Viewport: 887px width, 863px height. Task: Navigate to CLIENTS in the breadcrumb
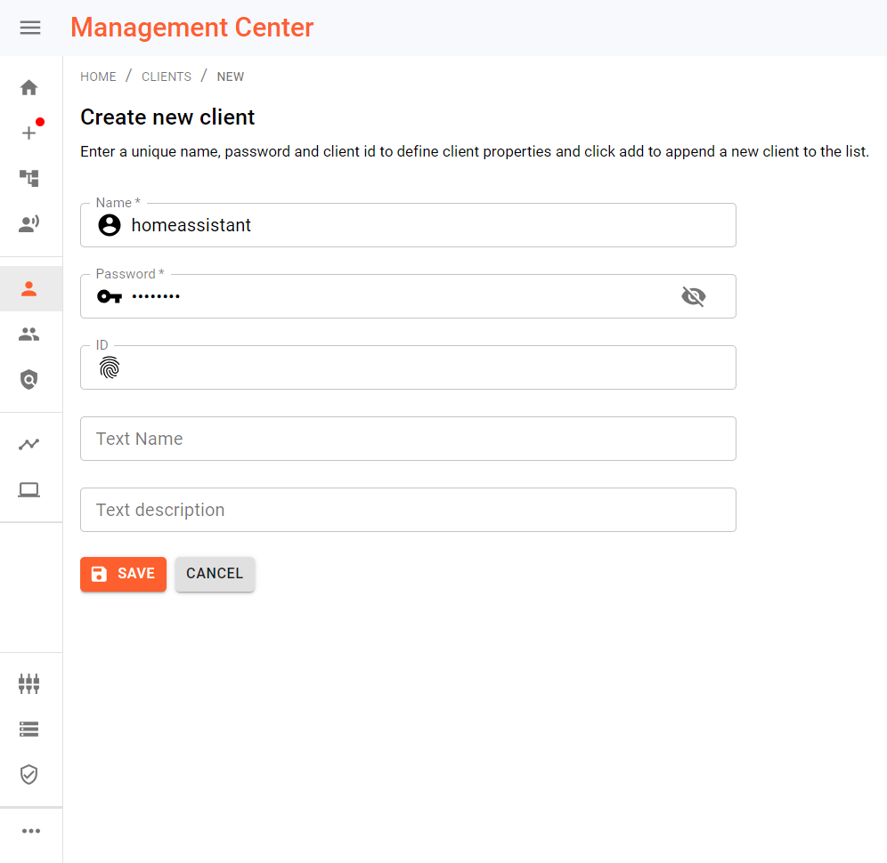[x=167, y=77]
